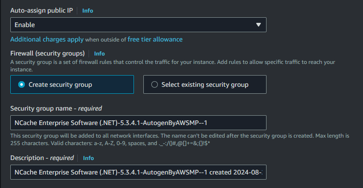Image resolution: width=363 pixels, height=188 pixels.
Task: Click Info link next to Description
Action: 89,158
